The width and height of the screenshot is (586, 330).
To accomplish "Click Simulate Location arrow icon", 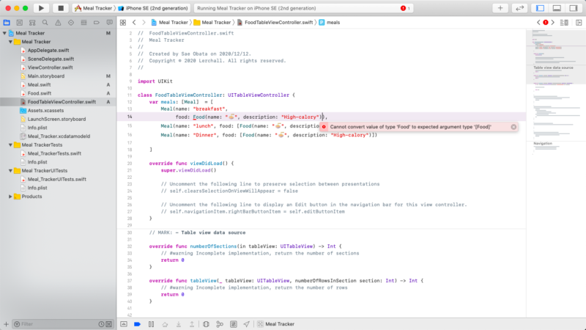I will tap(247, 324).
